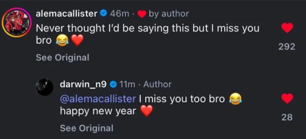
Task: Click the laughing emoji after "bro" in first comment
Action: pyautogui.click(x=62, y=40)
